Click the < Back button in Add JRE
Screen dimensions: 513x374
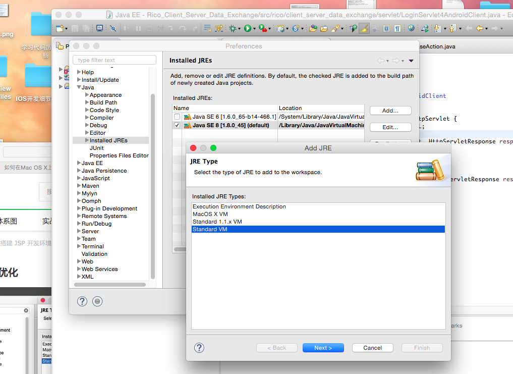pos(277,348)
